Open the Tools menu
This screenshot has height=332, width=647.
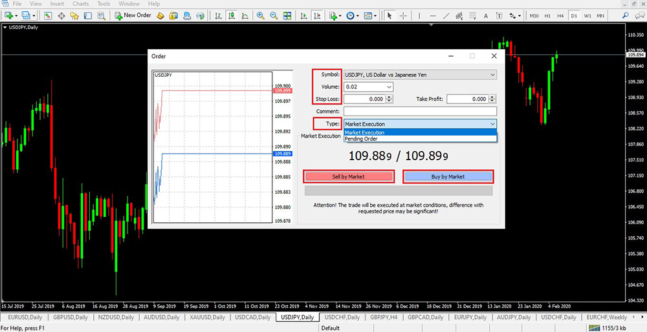[104, 4]
